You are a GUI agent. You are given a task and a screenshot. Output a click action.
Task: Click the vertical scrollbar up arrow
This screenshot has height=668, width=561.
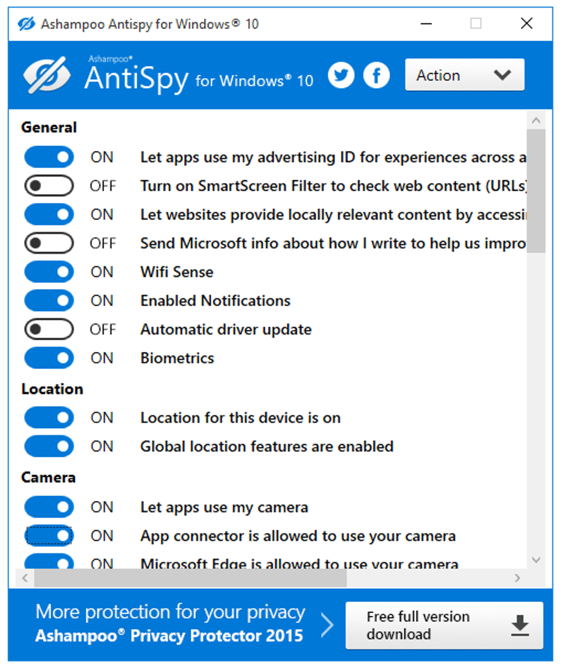point(536,120)
